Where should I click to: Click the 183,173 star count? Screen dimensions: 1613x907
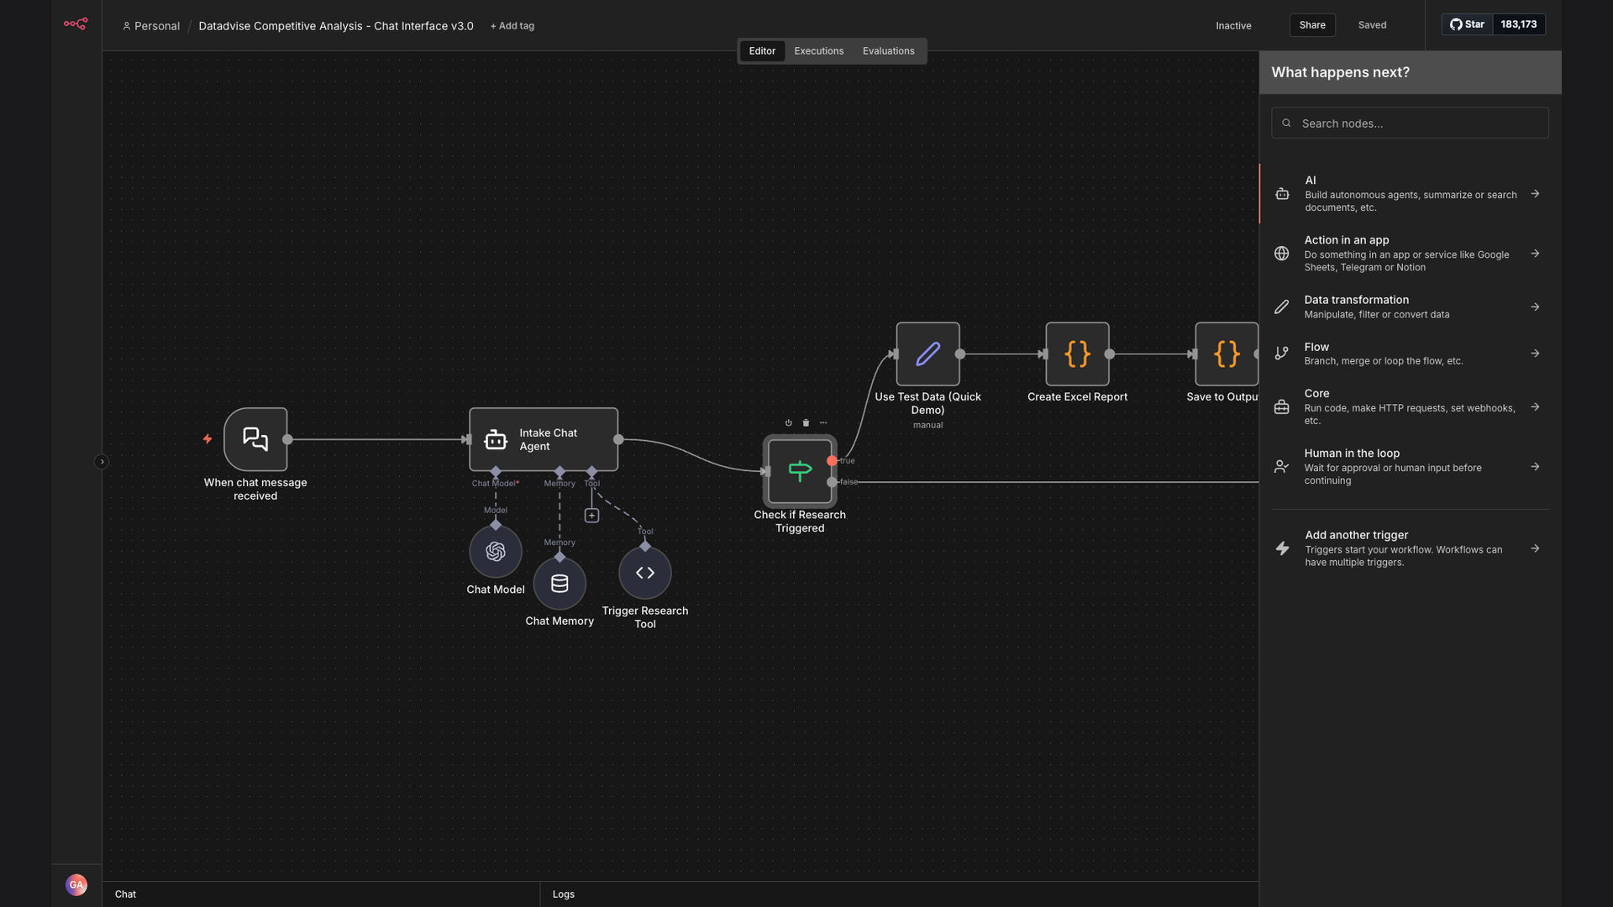tap(1518, 24)
